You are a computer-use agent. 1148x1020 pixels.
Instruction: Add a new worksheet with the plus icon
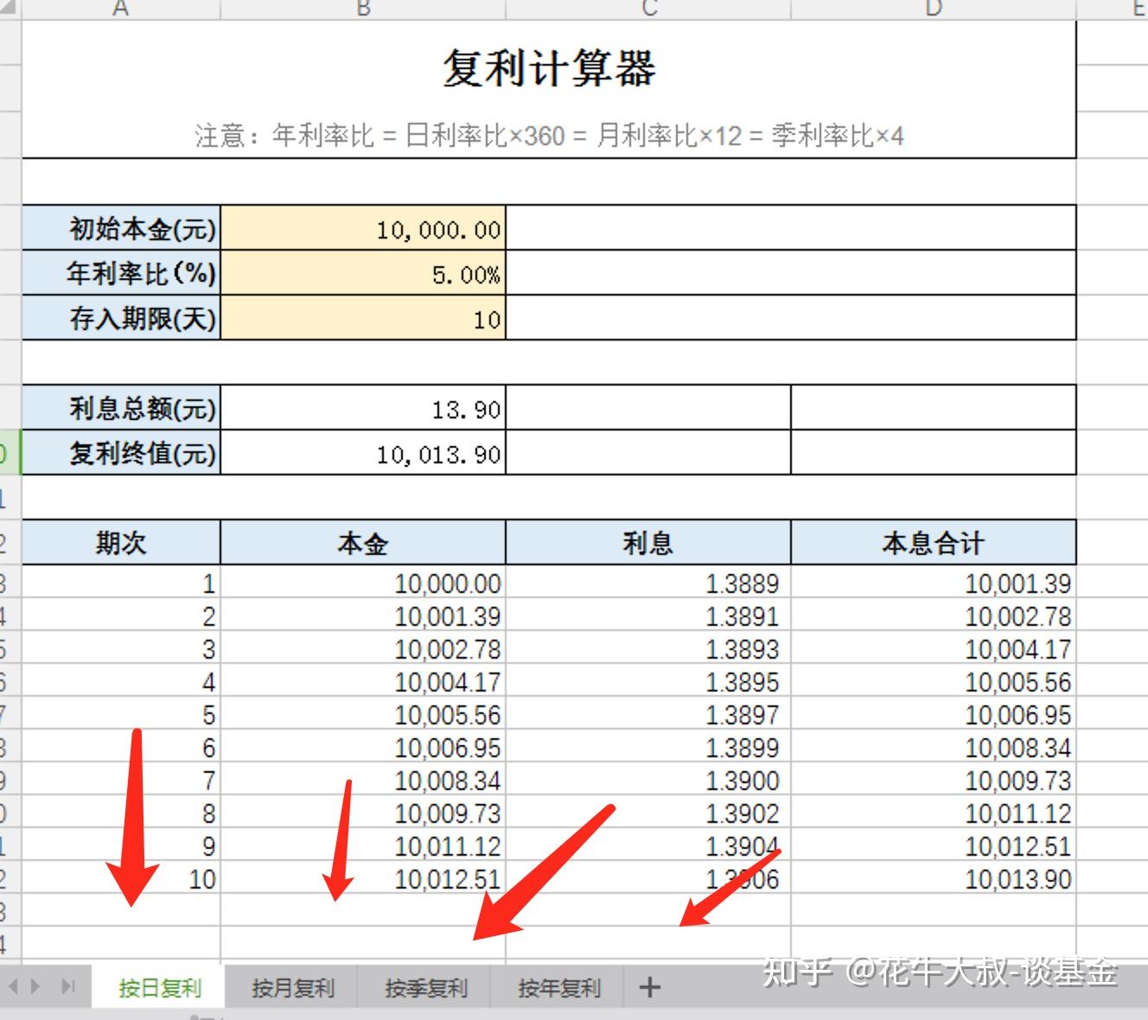[648, 986]
